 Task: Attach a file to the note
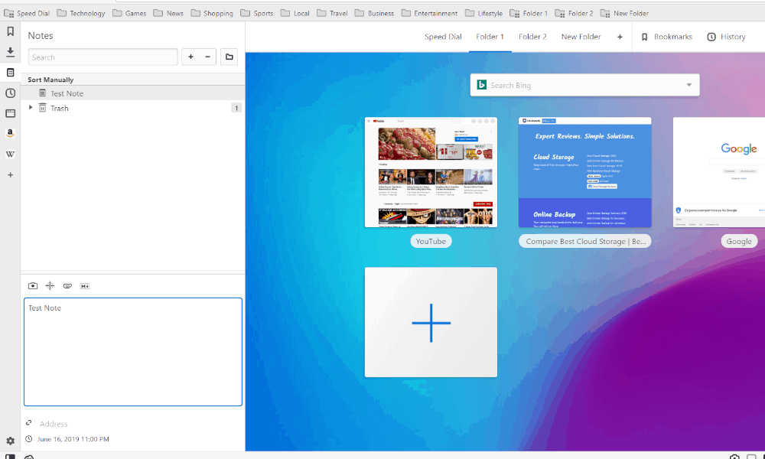[x=67, y=285]
